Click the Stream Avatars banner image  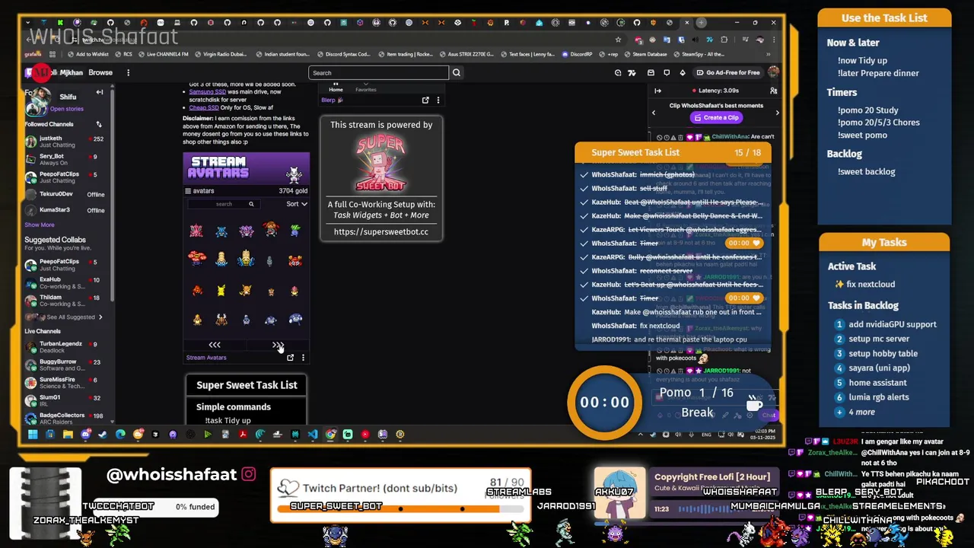pos(247,168)
